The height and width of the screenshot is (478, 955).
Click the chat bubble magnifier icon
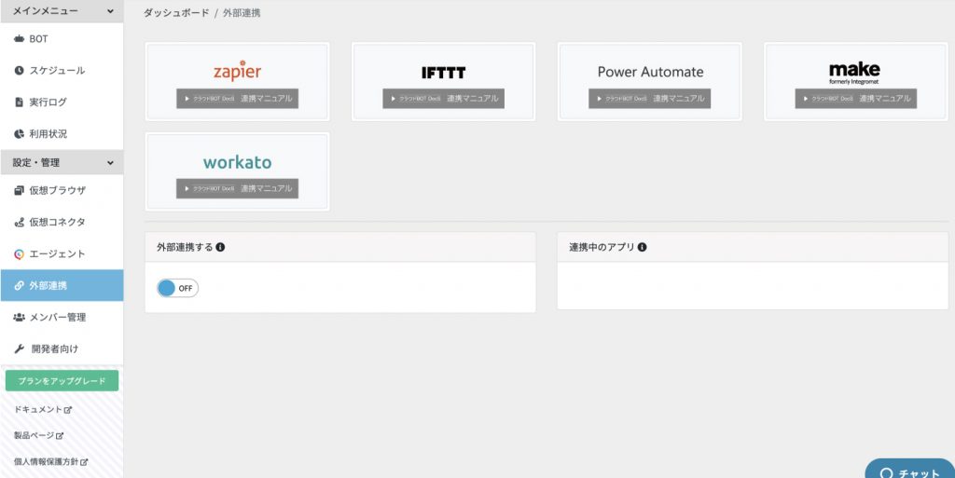pyautogui.click(x=887, y=473)
